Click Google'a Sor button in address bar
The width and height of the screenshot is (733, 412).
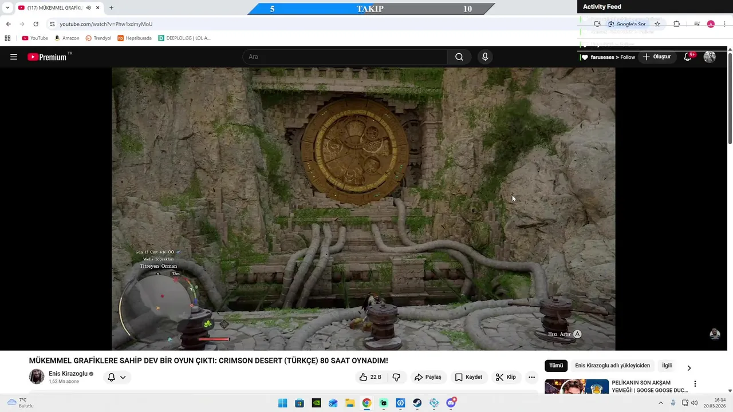(x=626, y=24)
